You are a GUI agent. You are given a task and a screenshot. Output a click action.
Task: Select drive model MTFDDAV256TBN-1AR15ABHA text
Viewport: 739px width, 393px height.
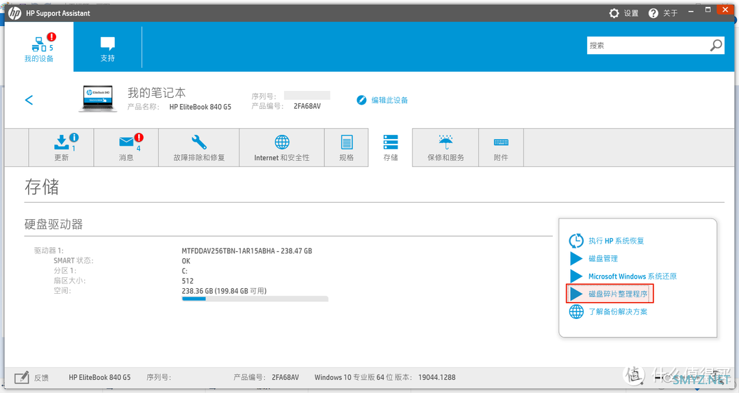click(228, 251)
